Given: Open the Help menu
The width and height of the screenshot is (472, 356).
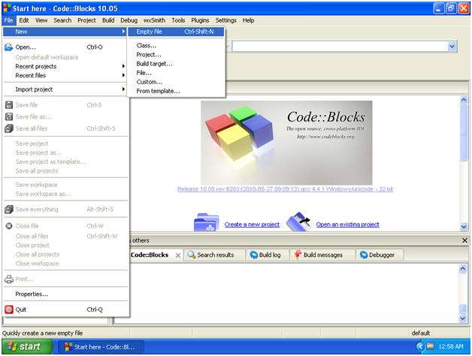Looking at the screenshot, I should point(248,20).
